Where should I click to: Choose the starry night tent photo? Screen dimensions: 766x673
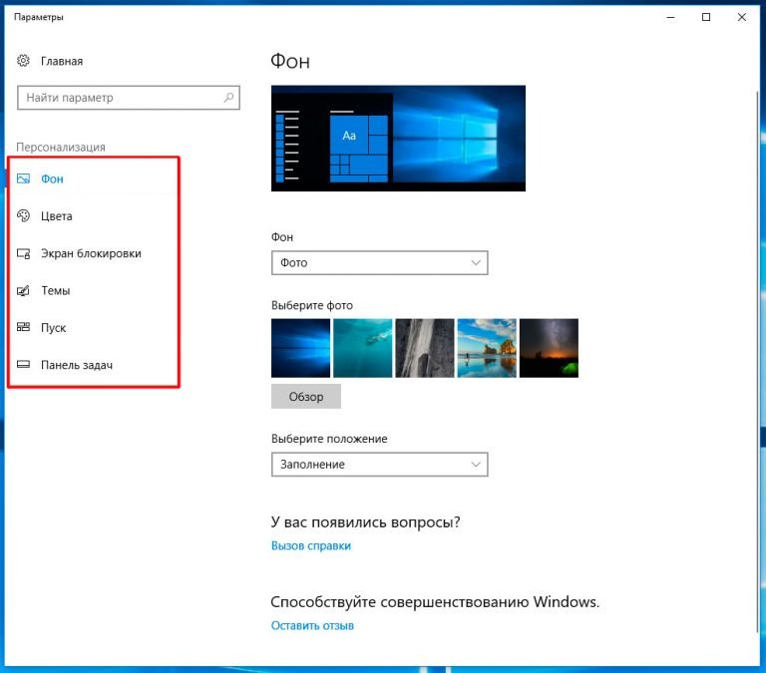(549, 348)
